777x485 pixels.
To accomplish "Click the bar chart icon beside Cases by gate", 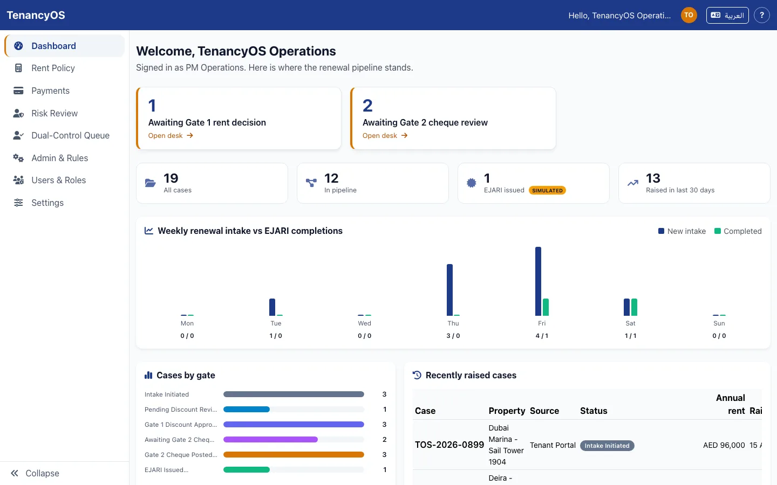I will tap(148, 375).
